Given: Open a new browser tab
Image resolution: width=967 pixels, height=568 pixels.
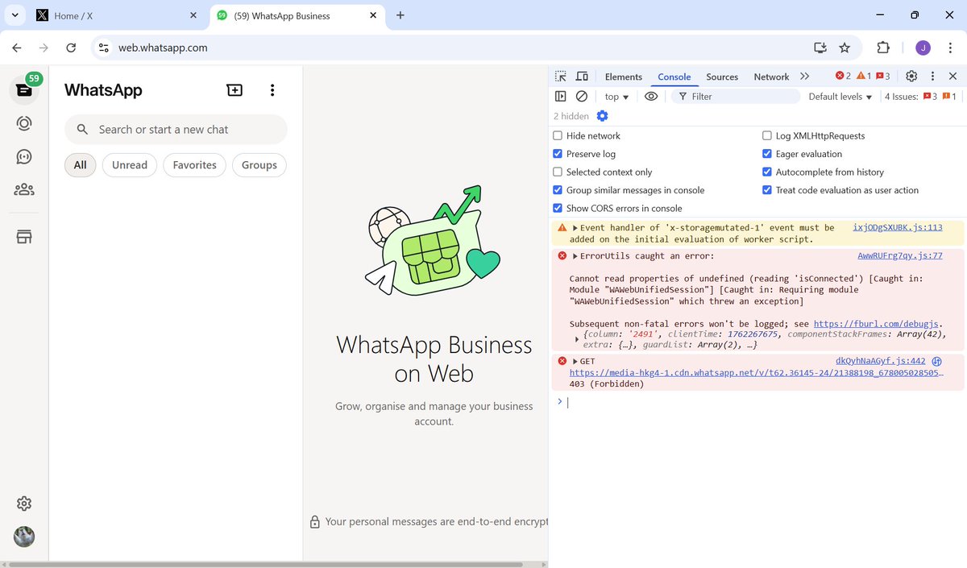Looking at the screenshot, I should 400,15.
